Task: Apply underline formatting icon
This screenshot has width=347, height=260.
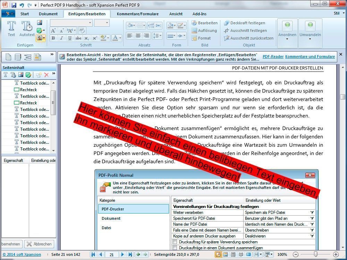Action: coord(70,38)
